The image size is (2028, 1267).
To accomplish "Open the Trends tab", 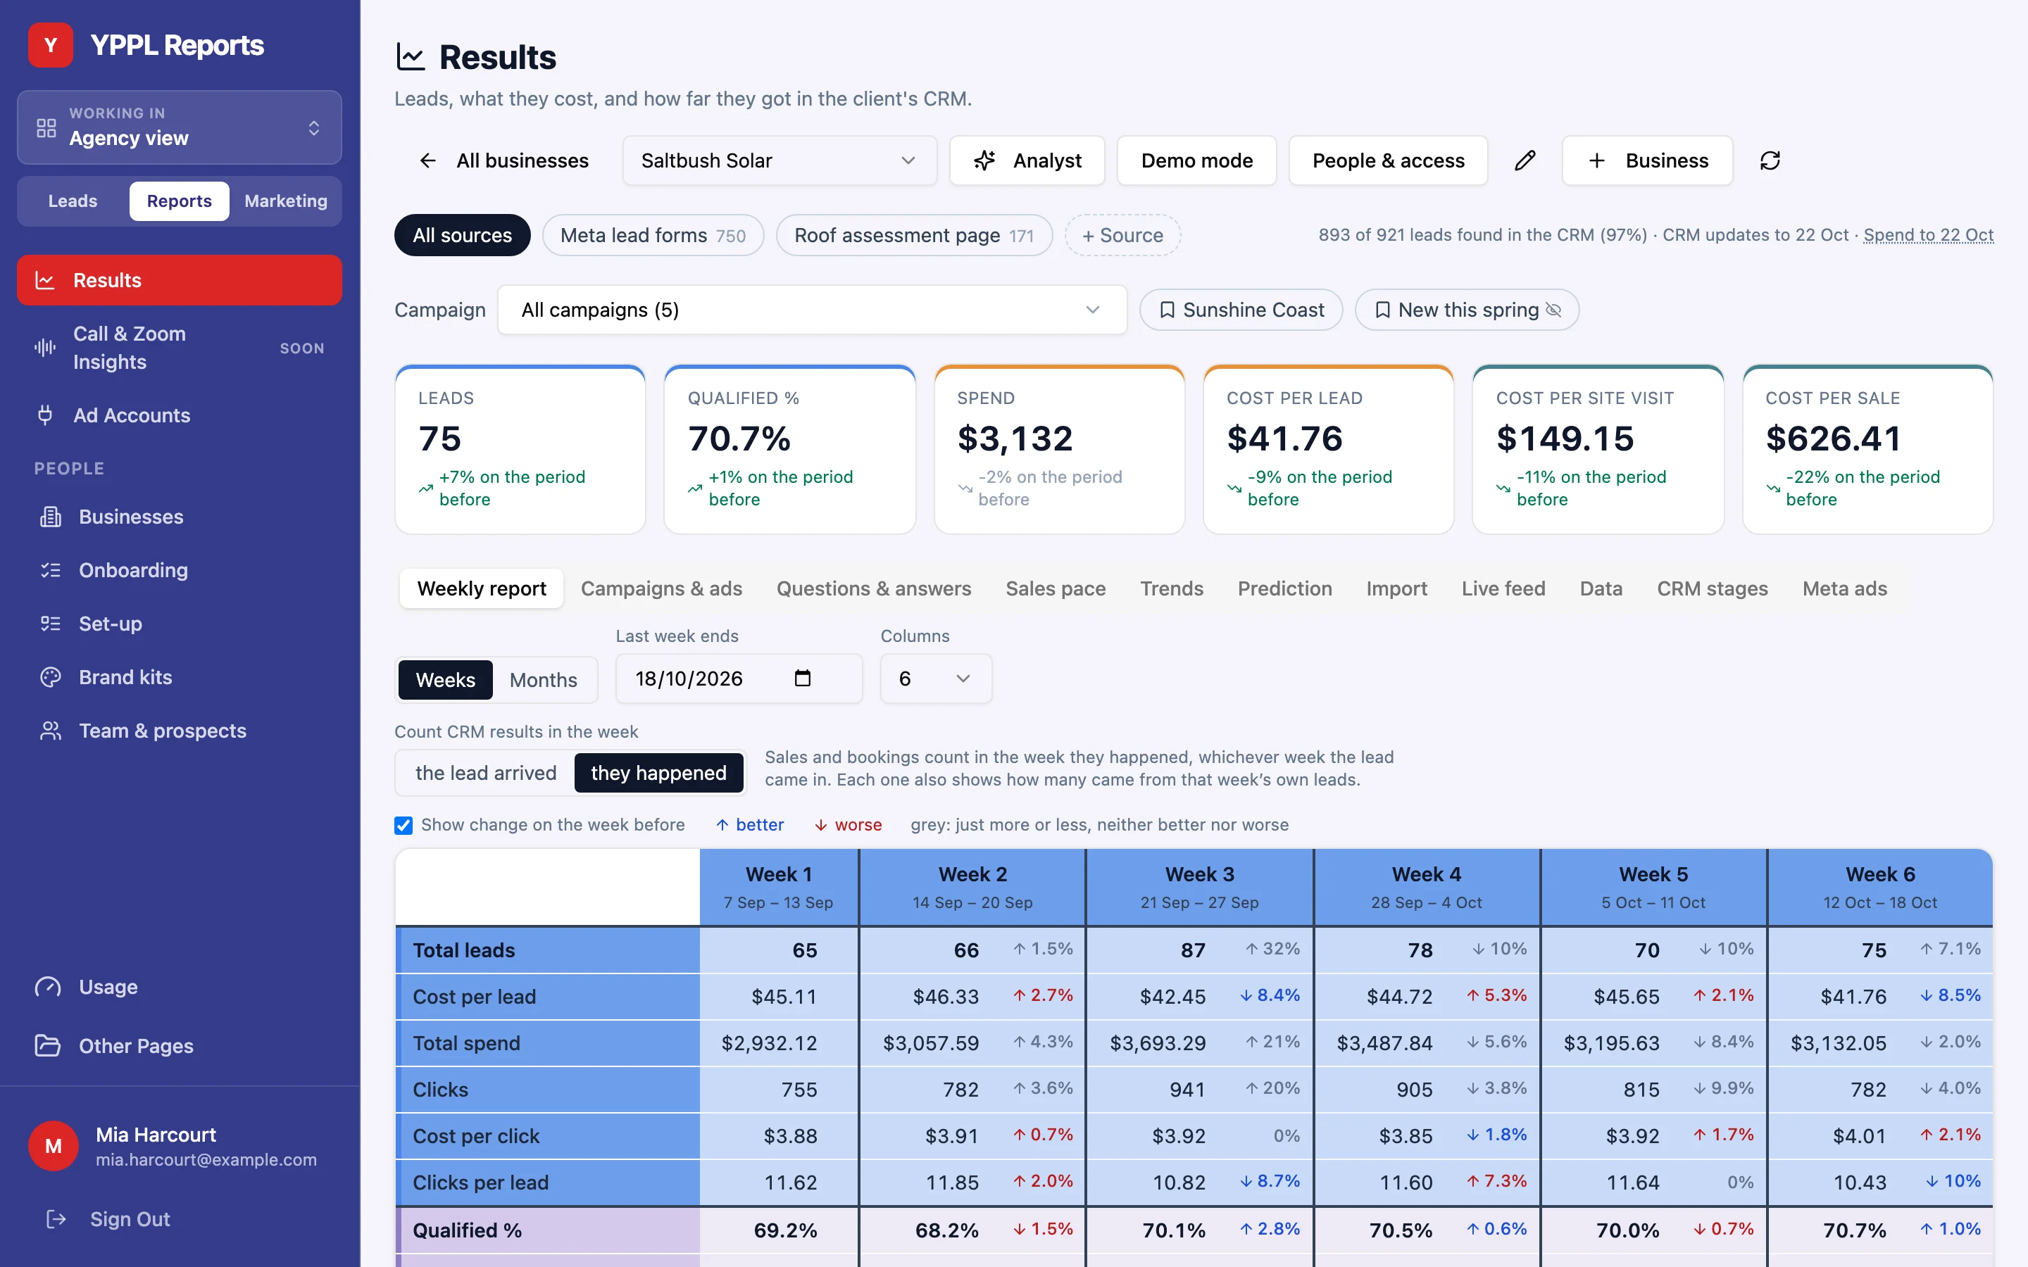I will [x=1172, y=588].
